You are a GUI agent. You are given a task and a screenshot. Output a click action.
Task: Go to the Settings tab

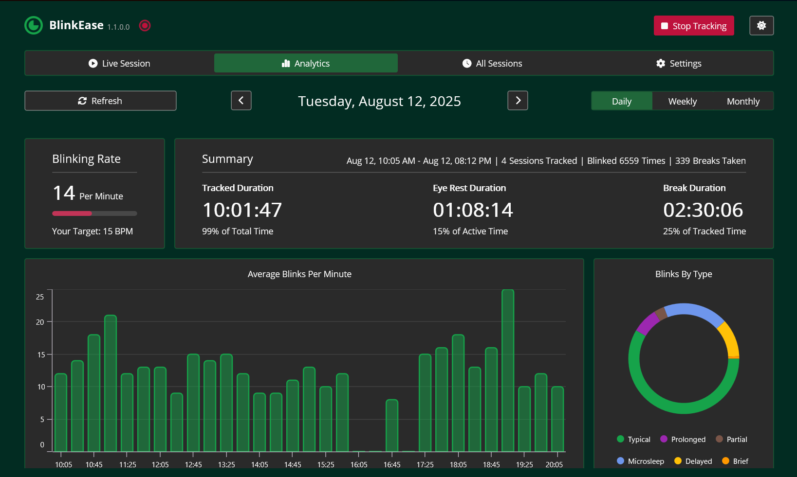[x=679, y=63]
